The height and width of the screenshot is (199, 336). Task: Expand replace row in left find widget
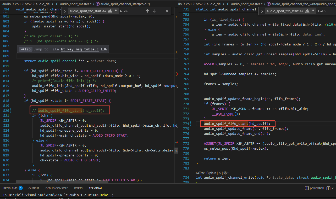pyautogui.click(x=65, y=11)
